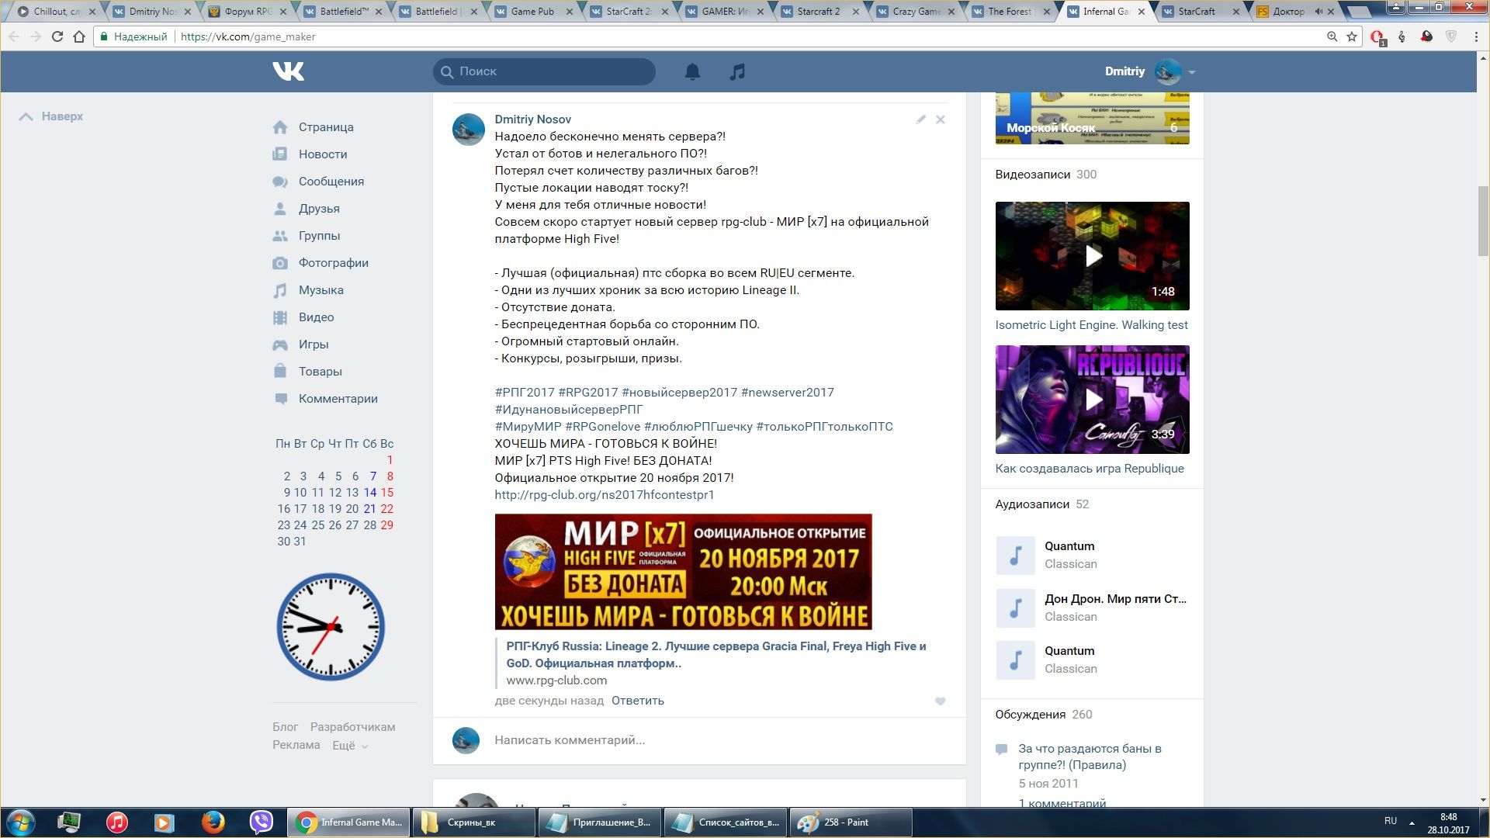
Task: Open rpg-club.org ns2017hfcontestpr1 link
Action: 604,495
